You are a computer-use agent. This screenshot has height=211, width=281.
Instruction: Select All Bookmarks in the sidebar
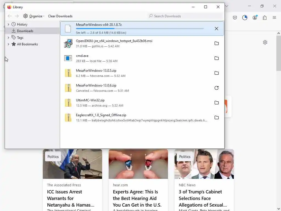[x=27, y=44]
